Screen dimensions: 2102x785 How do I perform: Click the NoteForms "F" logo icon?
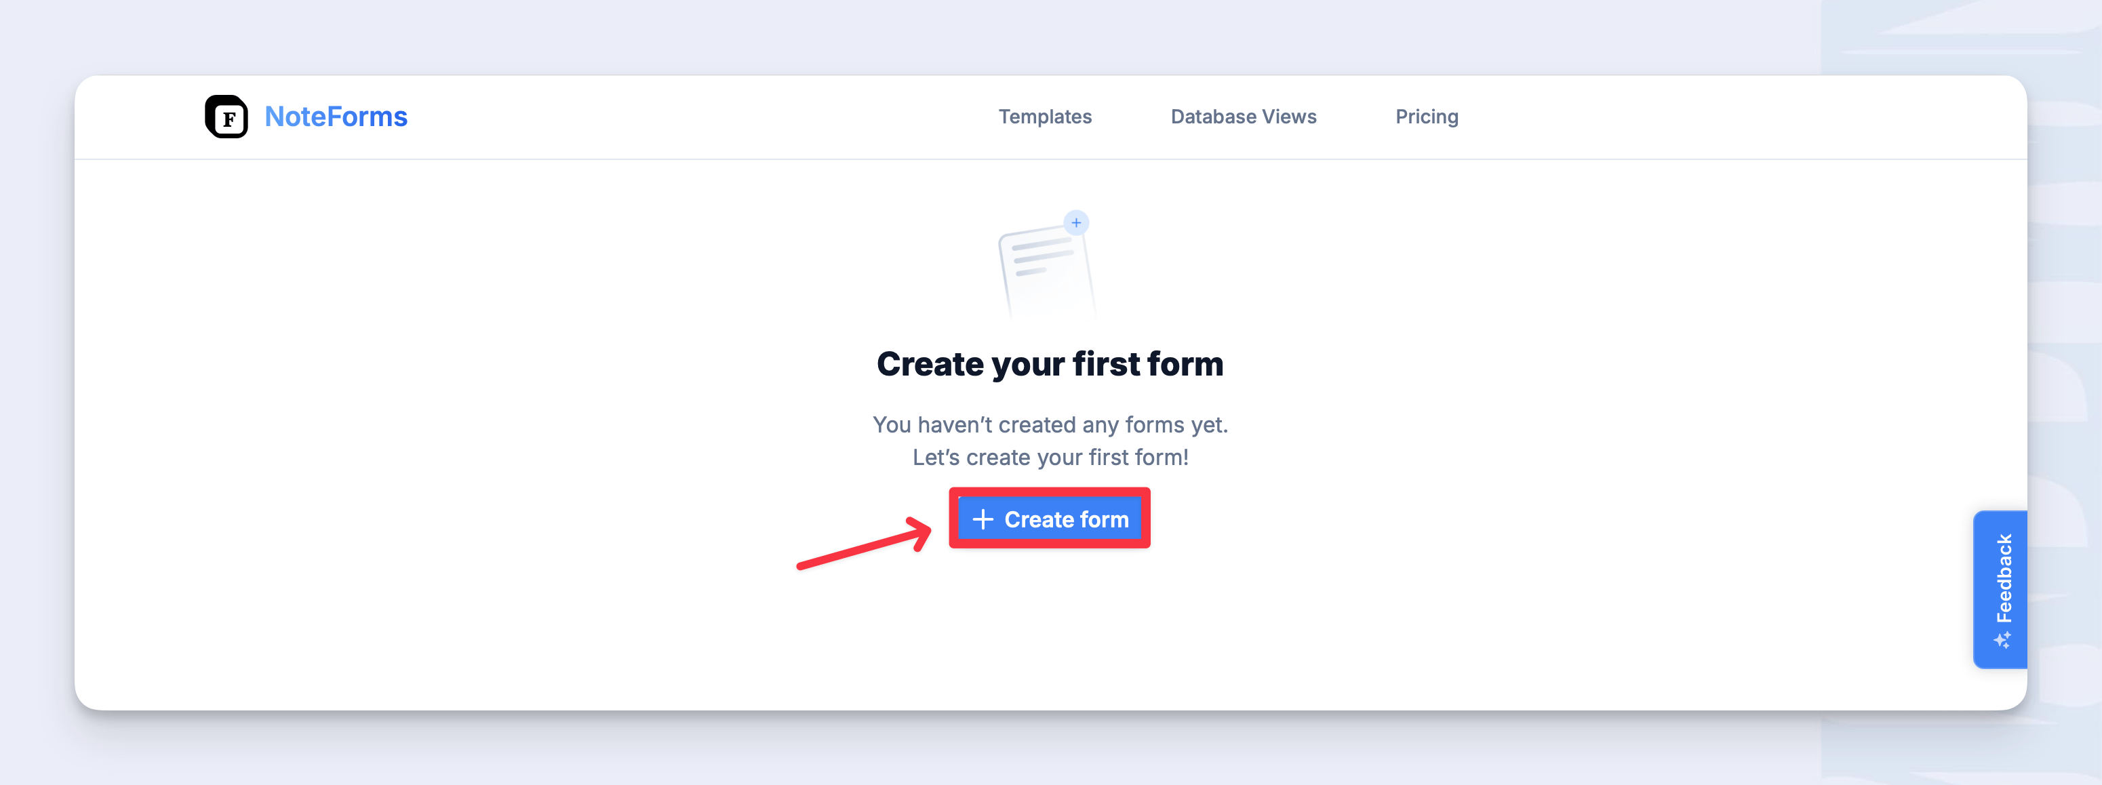point(228,117)
